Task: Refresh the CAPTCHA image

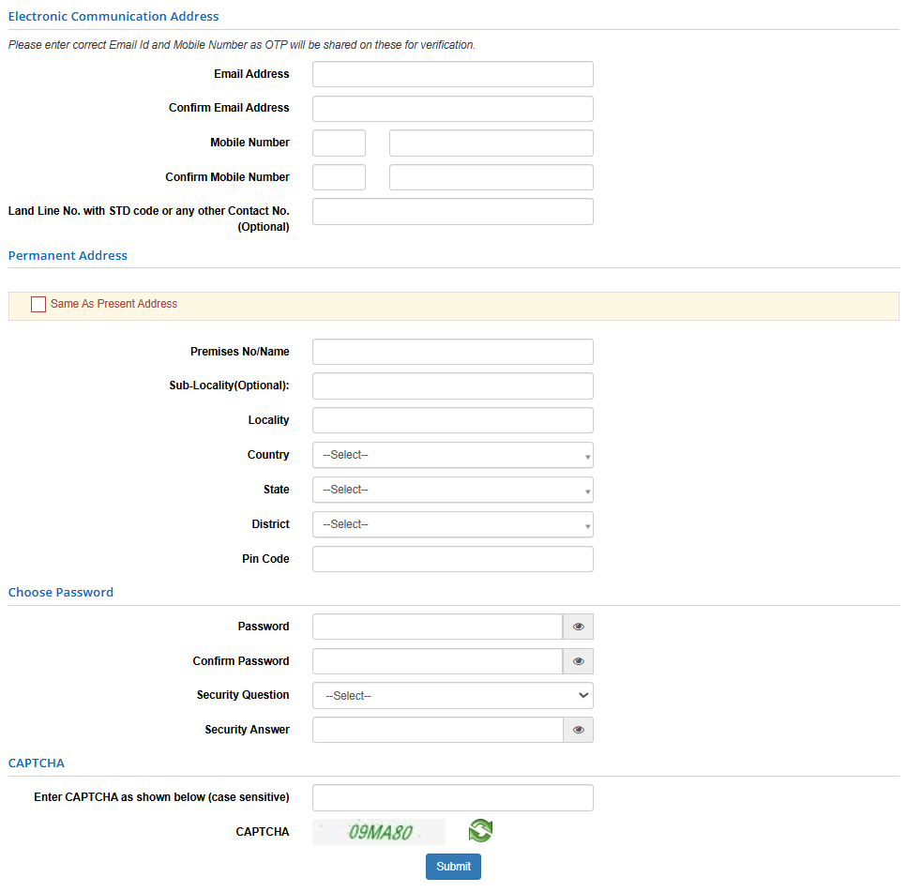Action: click(480, 831)
